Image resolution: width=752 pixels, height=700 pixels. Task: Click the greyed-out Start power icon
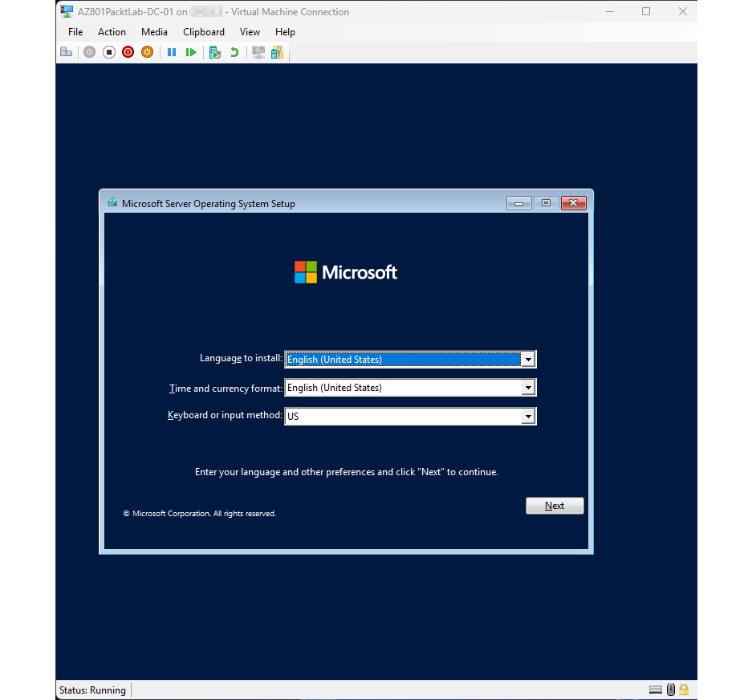tap(89, 52)
